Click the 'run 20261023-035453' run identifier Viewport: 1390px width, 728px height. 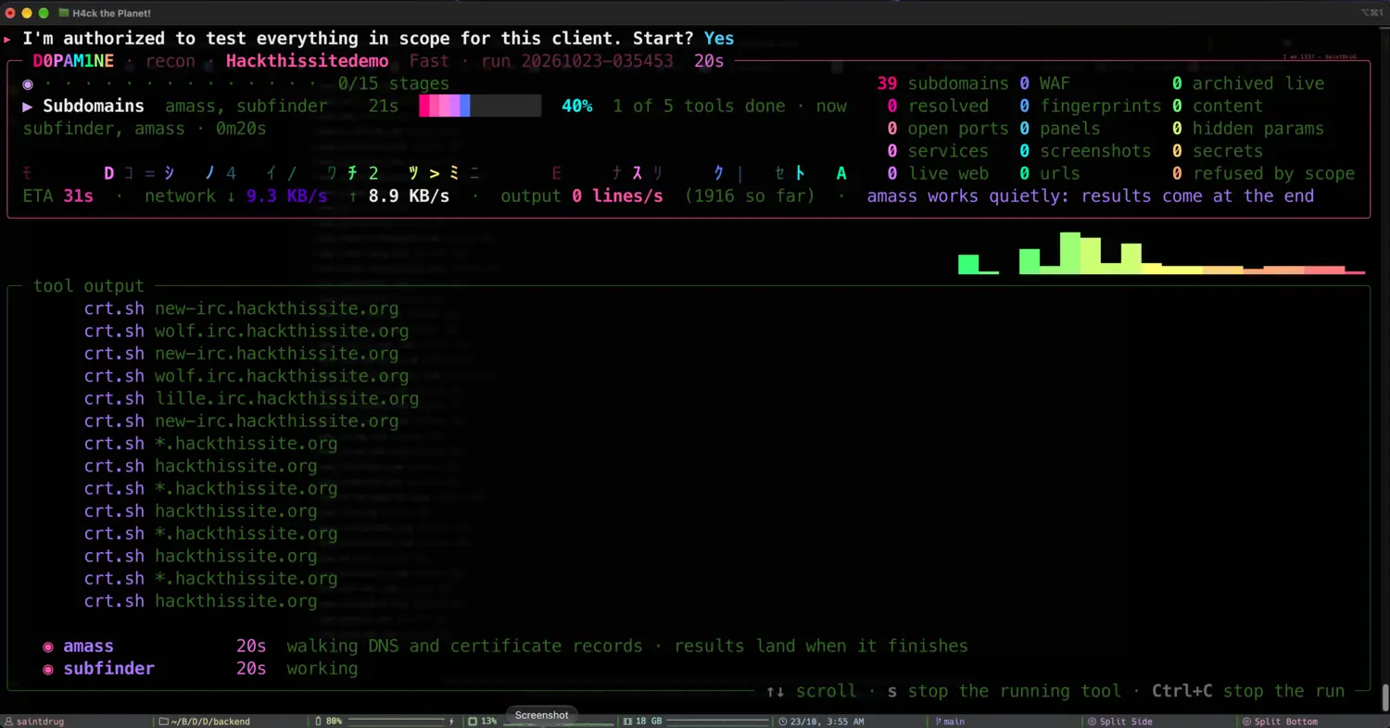click(x=577, y=61)
